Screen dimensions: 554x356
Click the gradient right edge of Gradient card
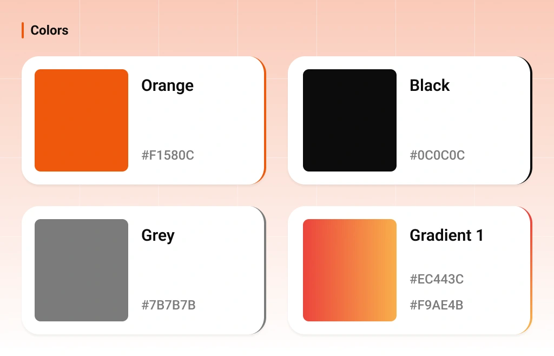point(531,270)
